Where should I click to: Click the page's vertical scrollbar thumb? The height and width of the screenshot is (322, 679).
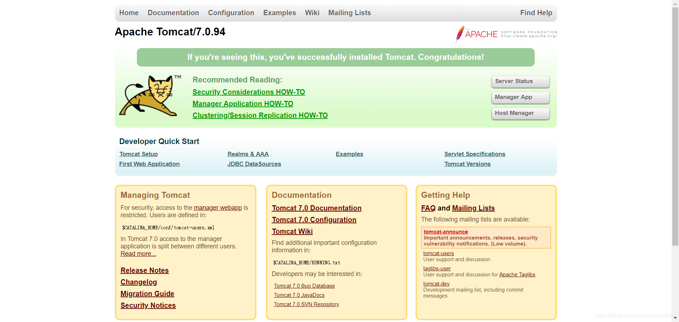pos(675,126)
